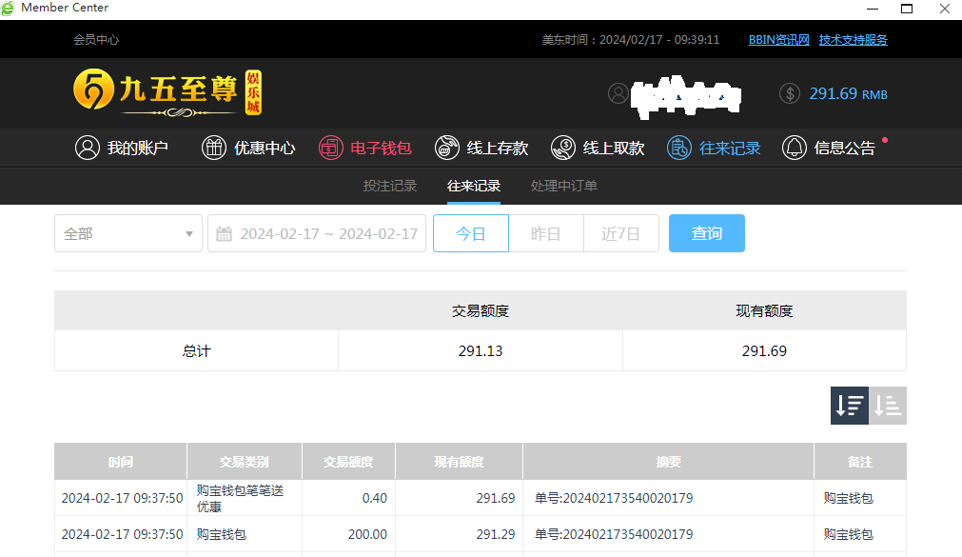The image size is (962, 557).
Task: Click the dollar balance icon
Action: [790, 94]
